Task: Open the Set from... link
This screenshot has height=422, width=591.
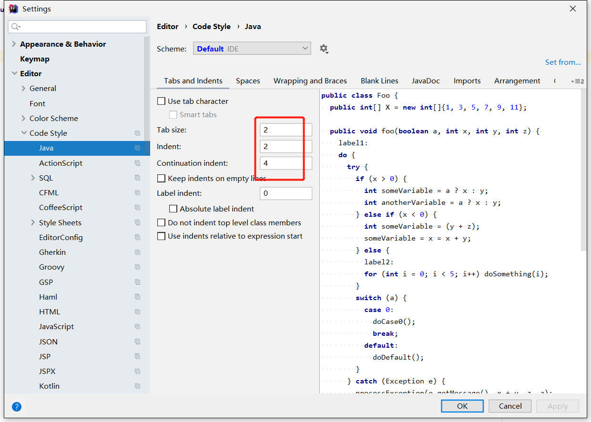Action: 563,62
